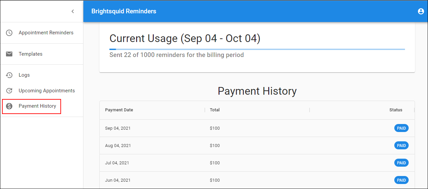This screenshot has height=189, width=428.
Task: Click the envelope icon beside Templates
Action: [x=9, y=54]
